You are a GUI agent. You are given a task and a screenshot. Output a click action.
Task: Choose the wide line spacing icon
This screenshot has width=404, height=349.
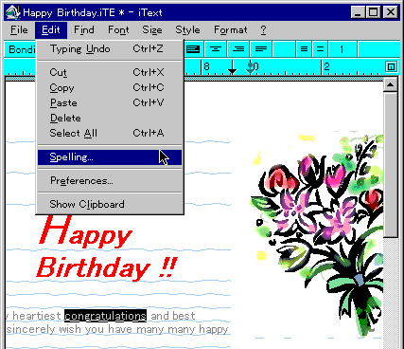320,49
